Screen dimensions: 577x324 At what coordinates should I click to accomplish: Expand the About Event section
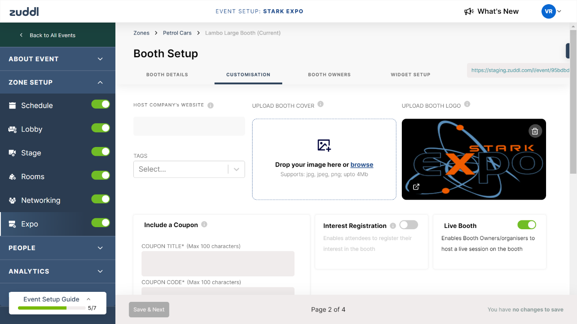[58, 59]
